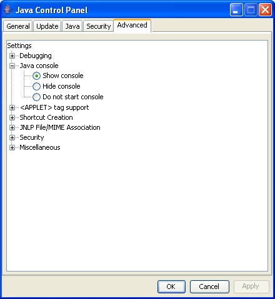Viewport: 275px width, 299px height.
Task: Expand the APPLET tag support node
Action: point(12,107)
